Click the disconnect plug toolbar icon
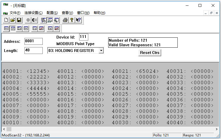The width and height of the screenshot is (221, 139). pos(34,20)
